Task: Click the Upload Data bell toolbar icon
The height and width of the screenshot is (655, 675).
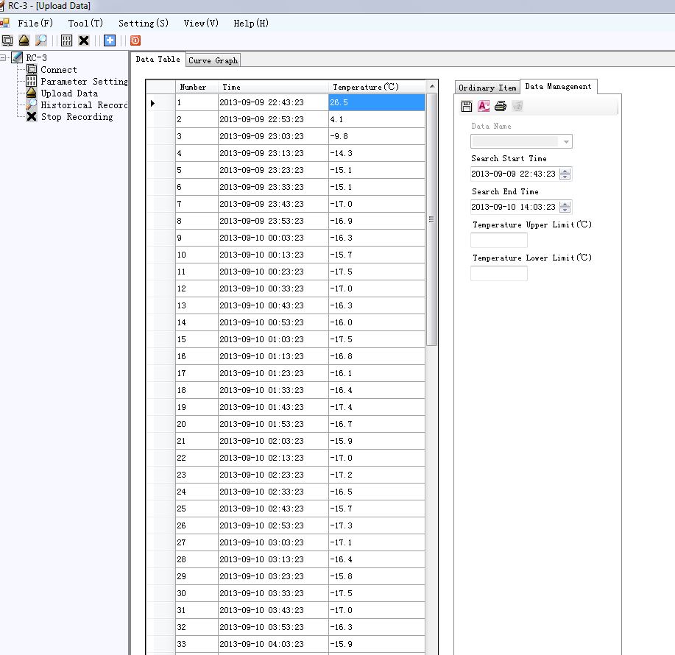Action: click(x=24, y=40)
